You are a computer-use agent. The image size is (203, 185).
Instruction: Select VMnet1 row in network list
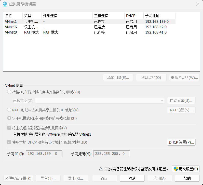[x=11, y=21]
